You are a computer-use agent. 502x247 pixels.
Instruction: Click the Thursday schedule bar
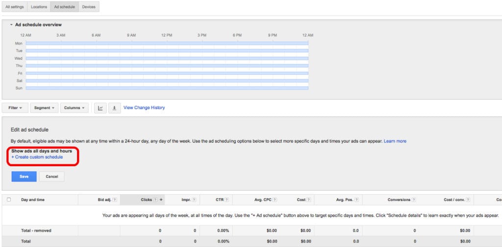pos(167,66)
